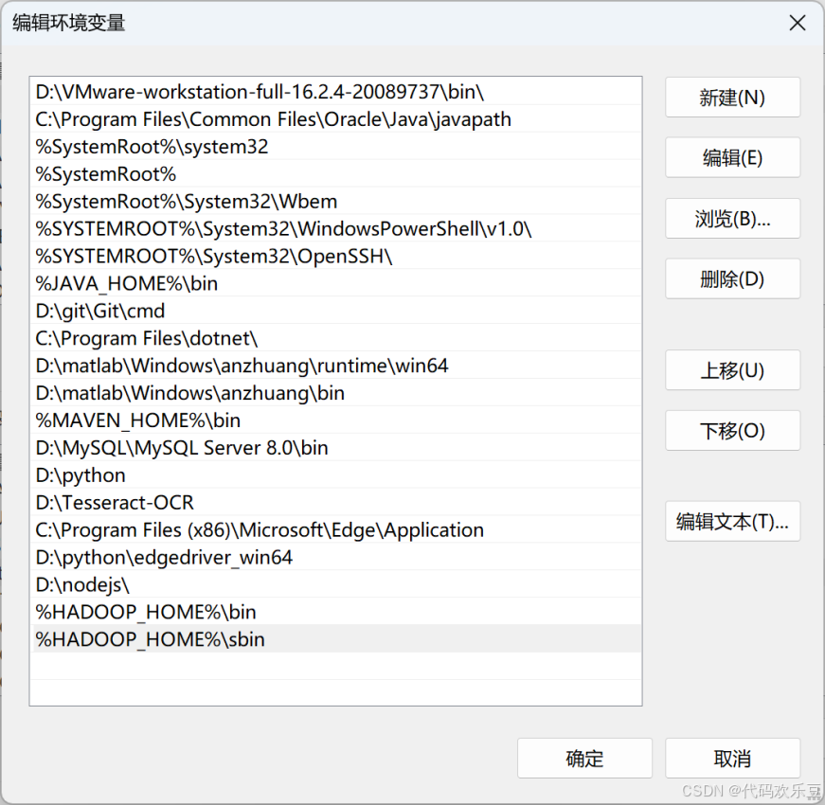Image resolution: width=825 pixels, height=805 pixels.
Task: Click the 上移(U) move up button
Action: tap(732, 370)
